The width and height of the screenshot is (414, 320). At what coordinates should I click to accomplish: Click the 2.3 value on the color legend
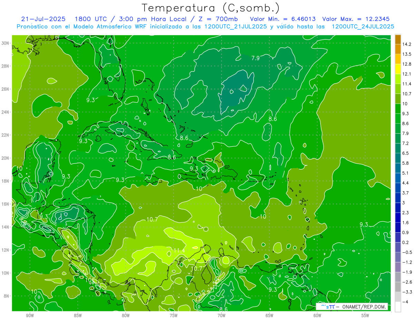tap(406, 213)
